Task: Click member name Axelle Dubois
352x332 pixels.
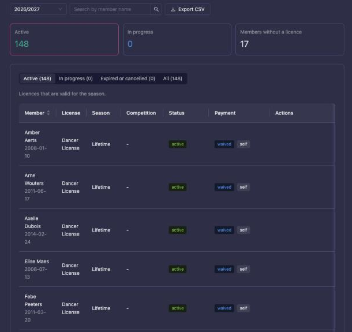Action: click(x=32, y=222)
